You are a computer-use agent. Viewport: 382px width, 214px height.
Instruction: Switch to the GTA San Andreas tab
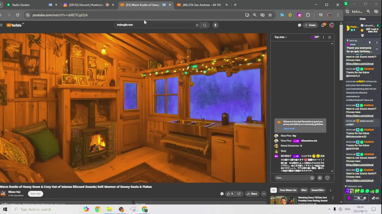click(202, 5)
